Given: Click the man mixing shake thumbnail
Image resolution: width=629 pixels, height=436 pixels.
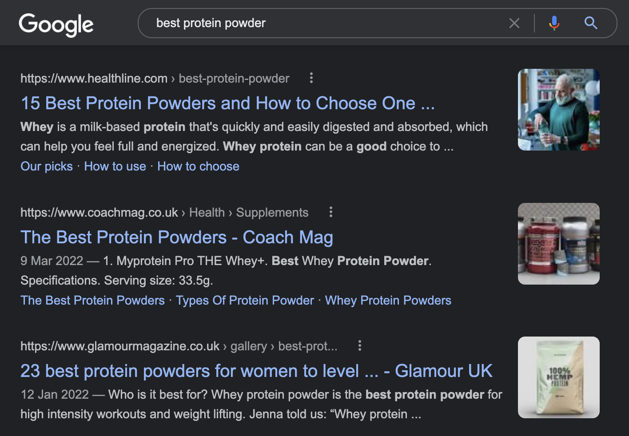Looking at the screenshot, I should tap(558, 110).
